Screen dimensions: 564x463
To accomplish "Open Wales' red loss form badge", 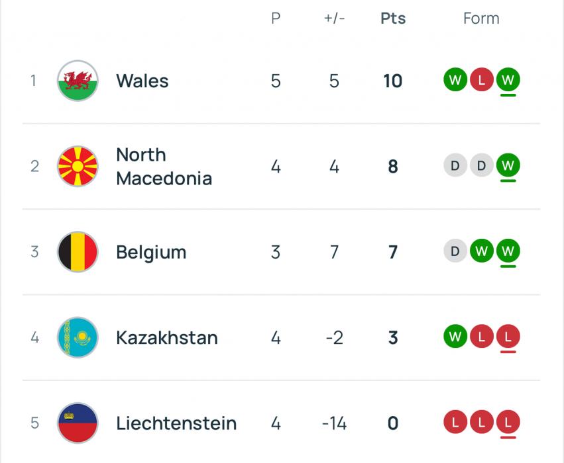I will pyautogui.click(x=482, y=79).
